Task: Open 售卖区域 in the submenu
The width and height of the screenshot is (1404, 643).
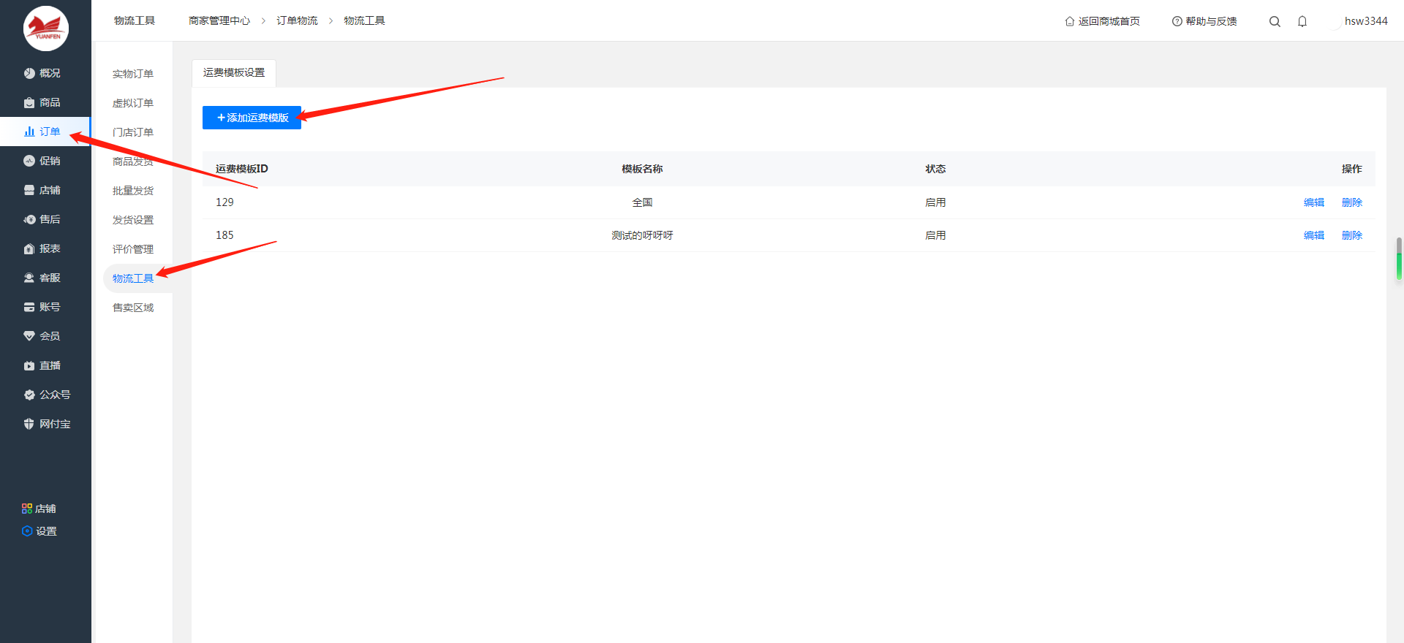Action: [133, 308]
